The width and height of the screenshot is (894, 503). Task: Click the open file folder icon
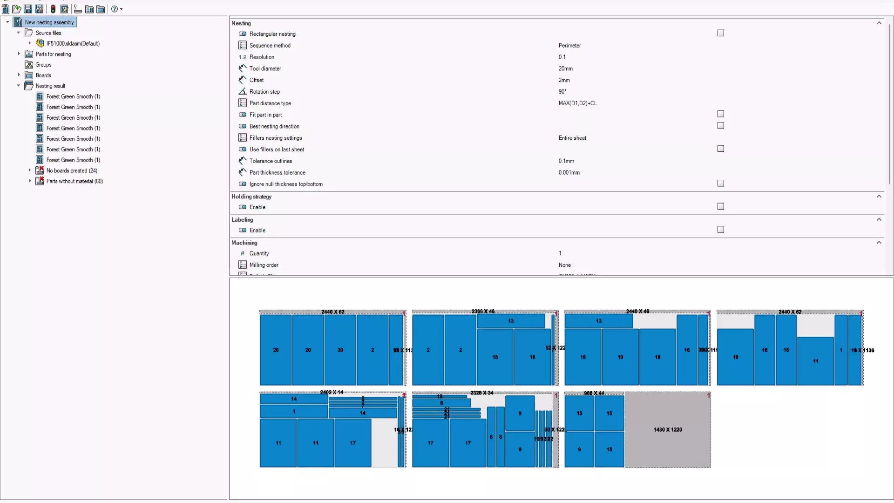[17, 9]
